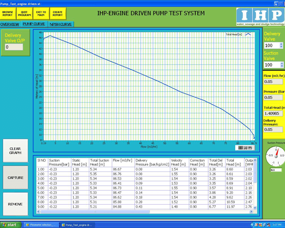Switch to the OVERVIEW tab

pyautogui.click(x=10, y=24)
